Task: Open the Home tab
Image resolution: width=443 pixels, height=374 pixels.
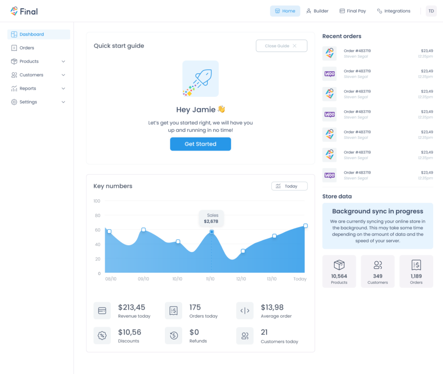Action: coord(285,11)
